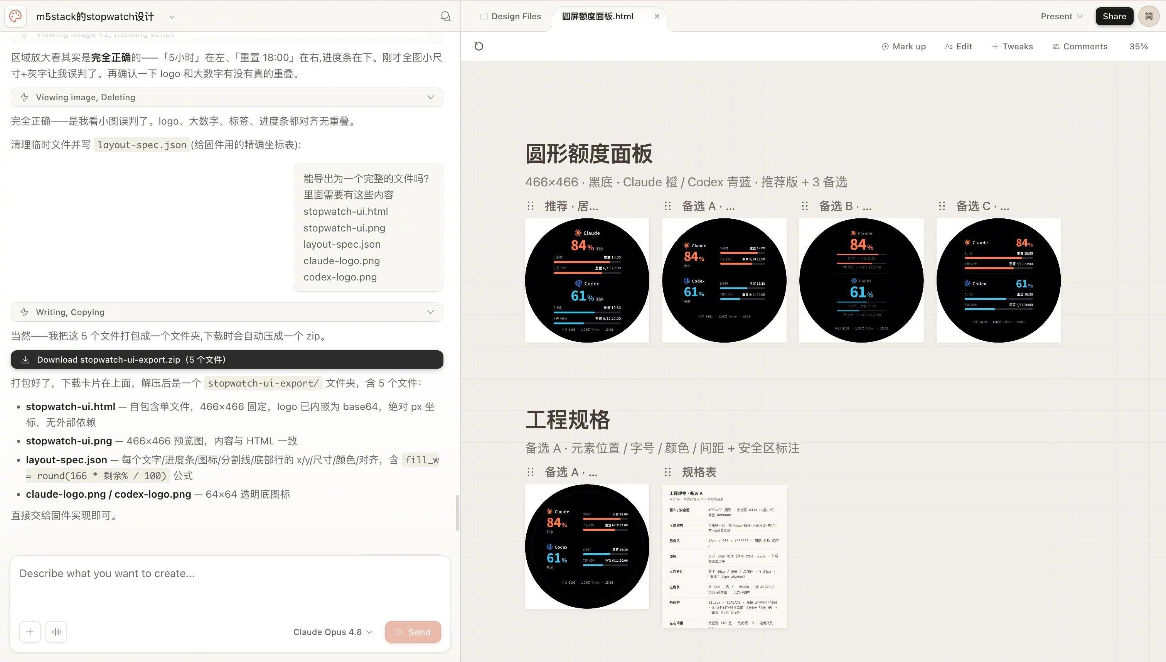This screenshot has height=662, width=1166.
Task: Open the user avatar 简
Action: 1149,16
